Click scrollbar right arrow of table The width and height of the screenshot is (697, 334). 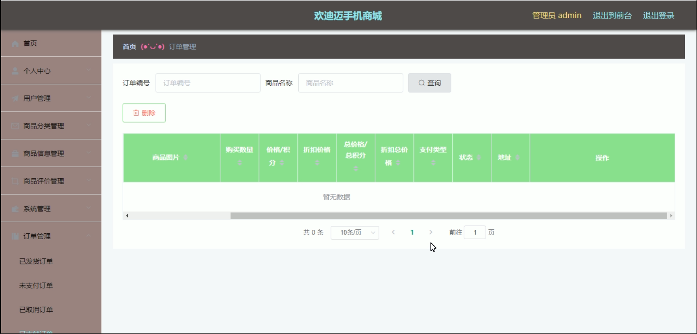pyautogui.click(x=671, y=216)
